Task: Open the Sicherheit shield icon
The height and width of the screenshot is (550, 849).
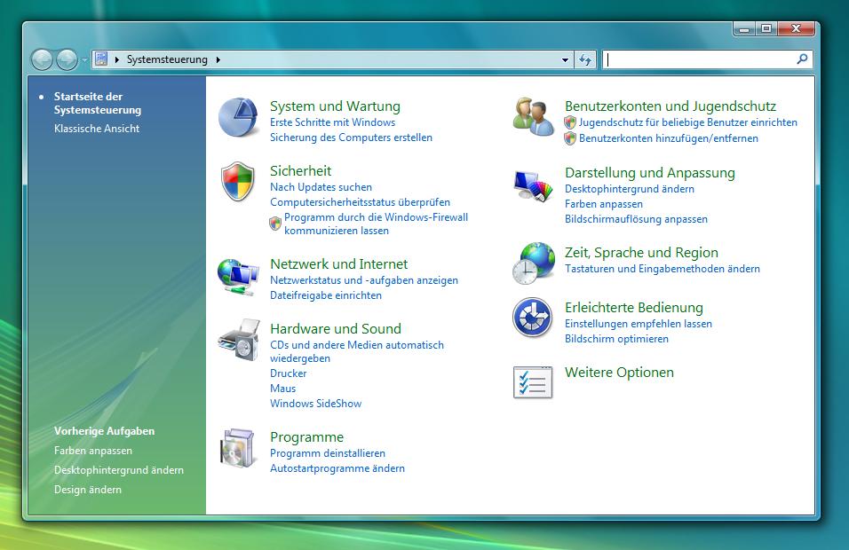Action: [238, 181]
